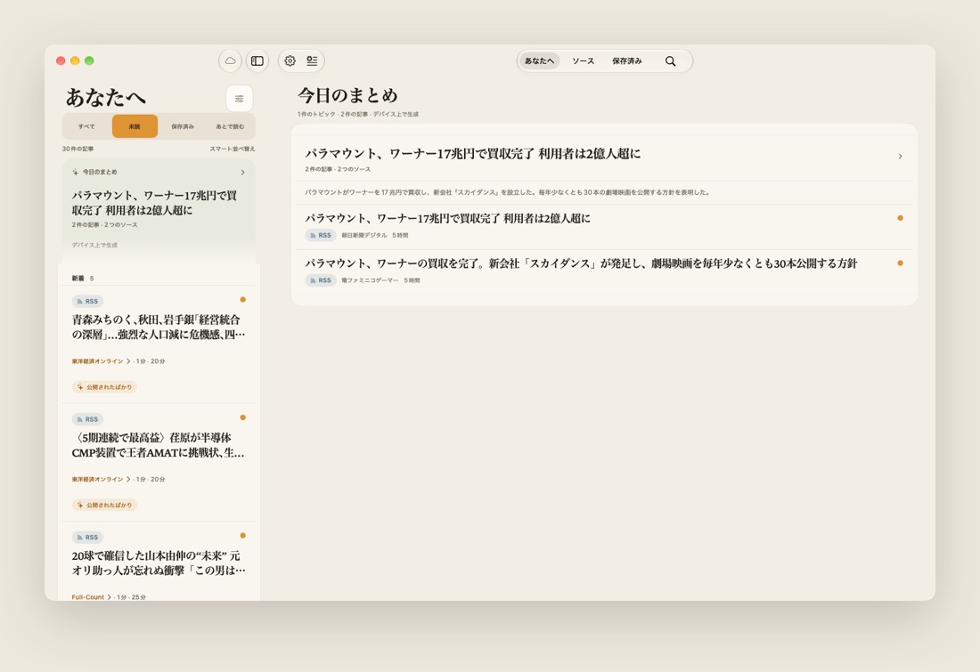980x672 pixels.
Task: Open 20球で確信した山本由伸 article
Action: click(159, 563)
